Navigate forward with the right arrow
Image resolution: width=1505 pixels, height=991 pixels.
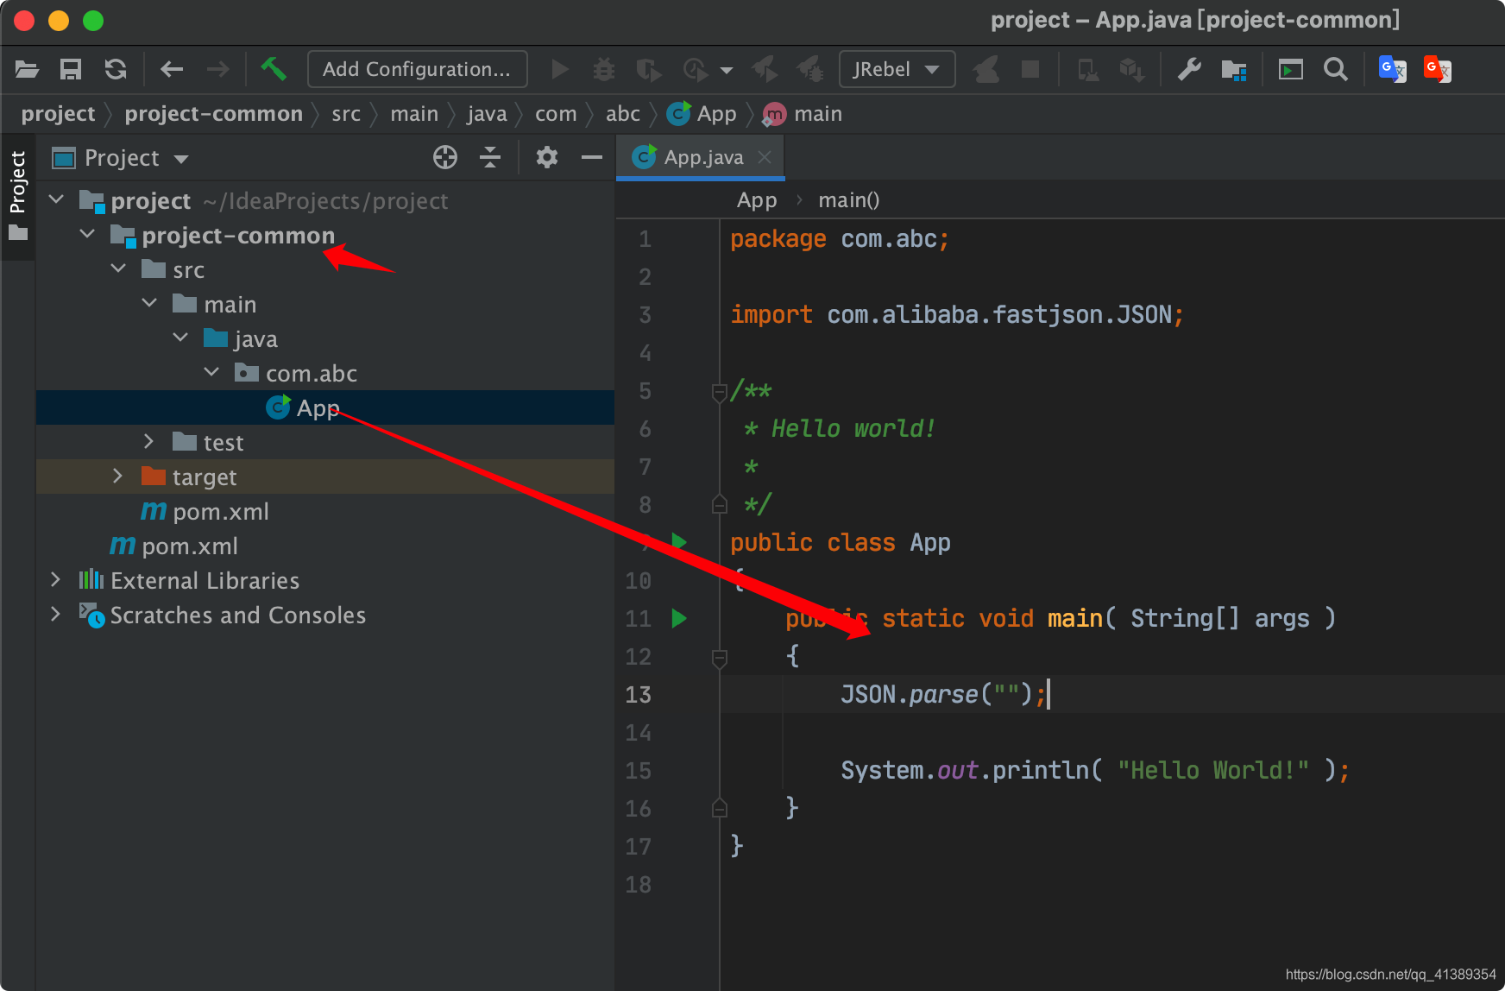pyautogui.click(x=217, y=69)
